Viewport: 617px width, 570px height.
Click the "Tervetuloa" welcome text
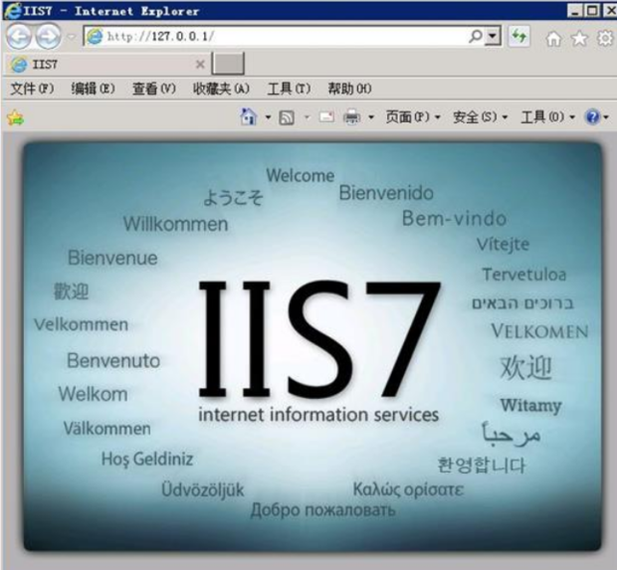point(524,275)
